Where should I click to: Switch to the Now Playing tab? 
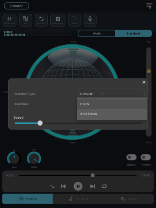pos(78,199)
